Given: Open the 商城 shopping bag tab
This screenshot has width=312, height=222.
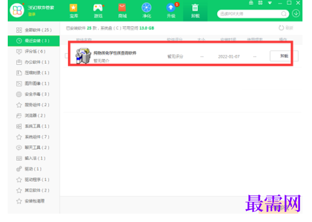Looking at the screenshot, I should (123, 11).
